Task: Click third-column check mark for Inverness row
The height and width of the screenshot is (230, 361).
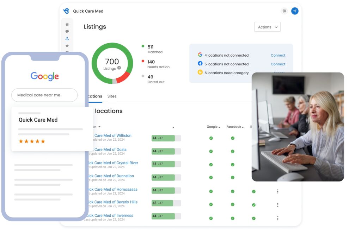Action: click(x=253, y=218)
